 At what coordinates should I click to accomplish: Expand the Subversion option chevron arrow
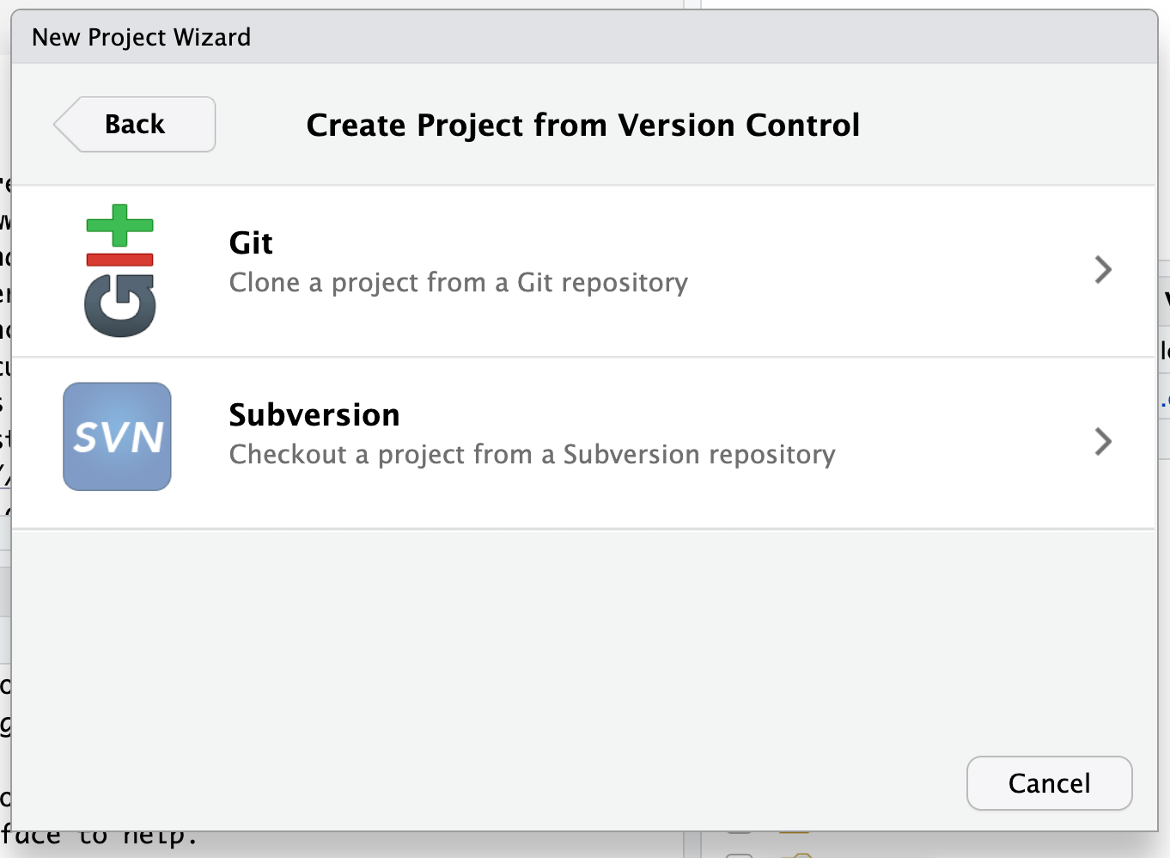[x=1104, y=442]
